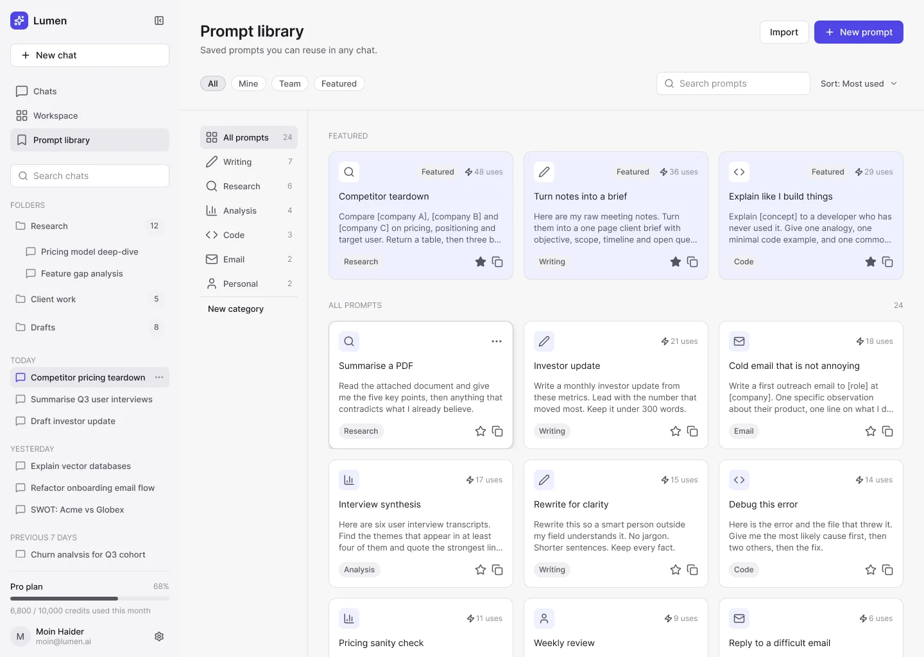This screenshot has height=657, width=924.
Task: Unstar the Turn notes into a brief prompt
Action: tap(676, 262)
